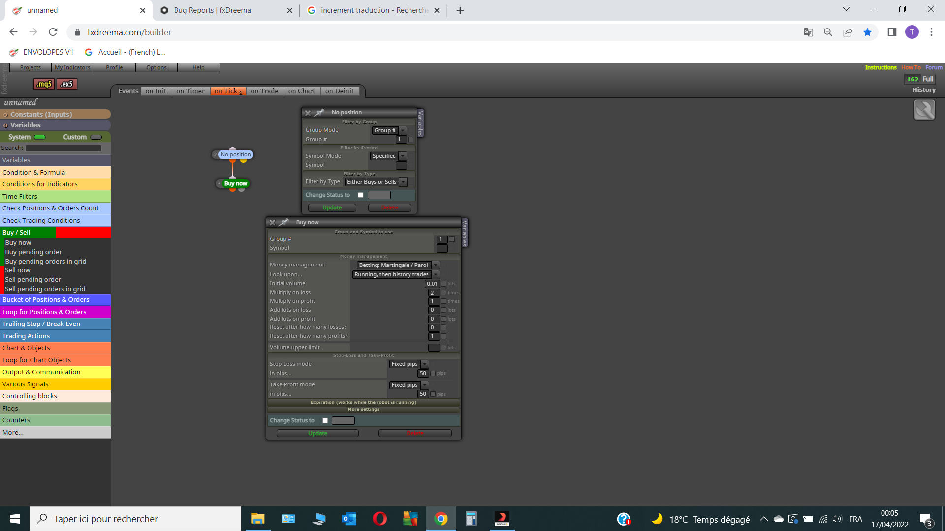
Task: Open the Options menu
Action: pyautogui.click(x=157, y=67)
